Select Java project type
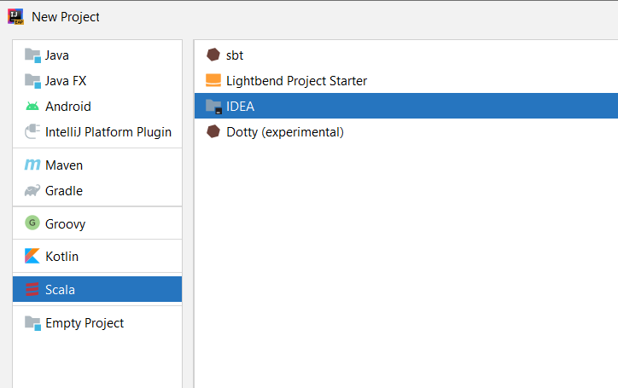The height and width of the screenshot is (388, 618). [97, 55]
